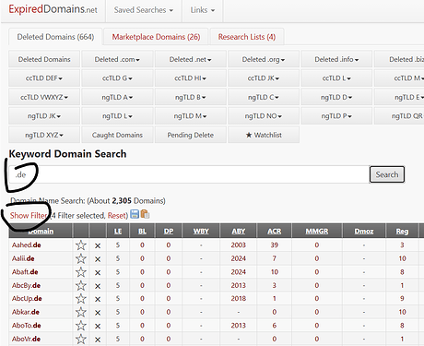Sort table by ACR column header
The image size is (424, 346).
[275, 231]
